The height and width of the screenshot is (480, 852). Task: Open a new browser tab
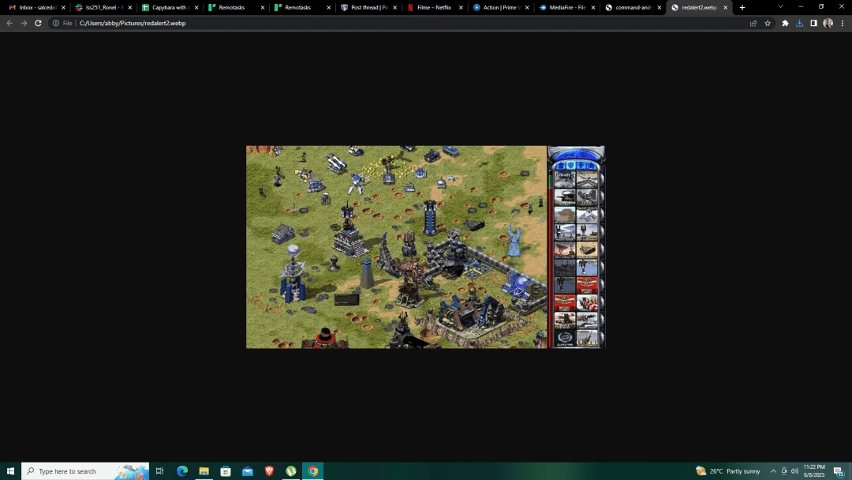coord(742,8)
